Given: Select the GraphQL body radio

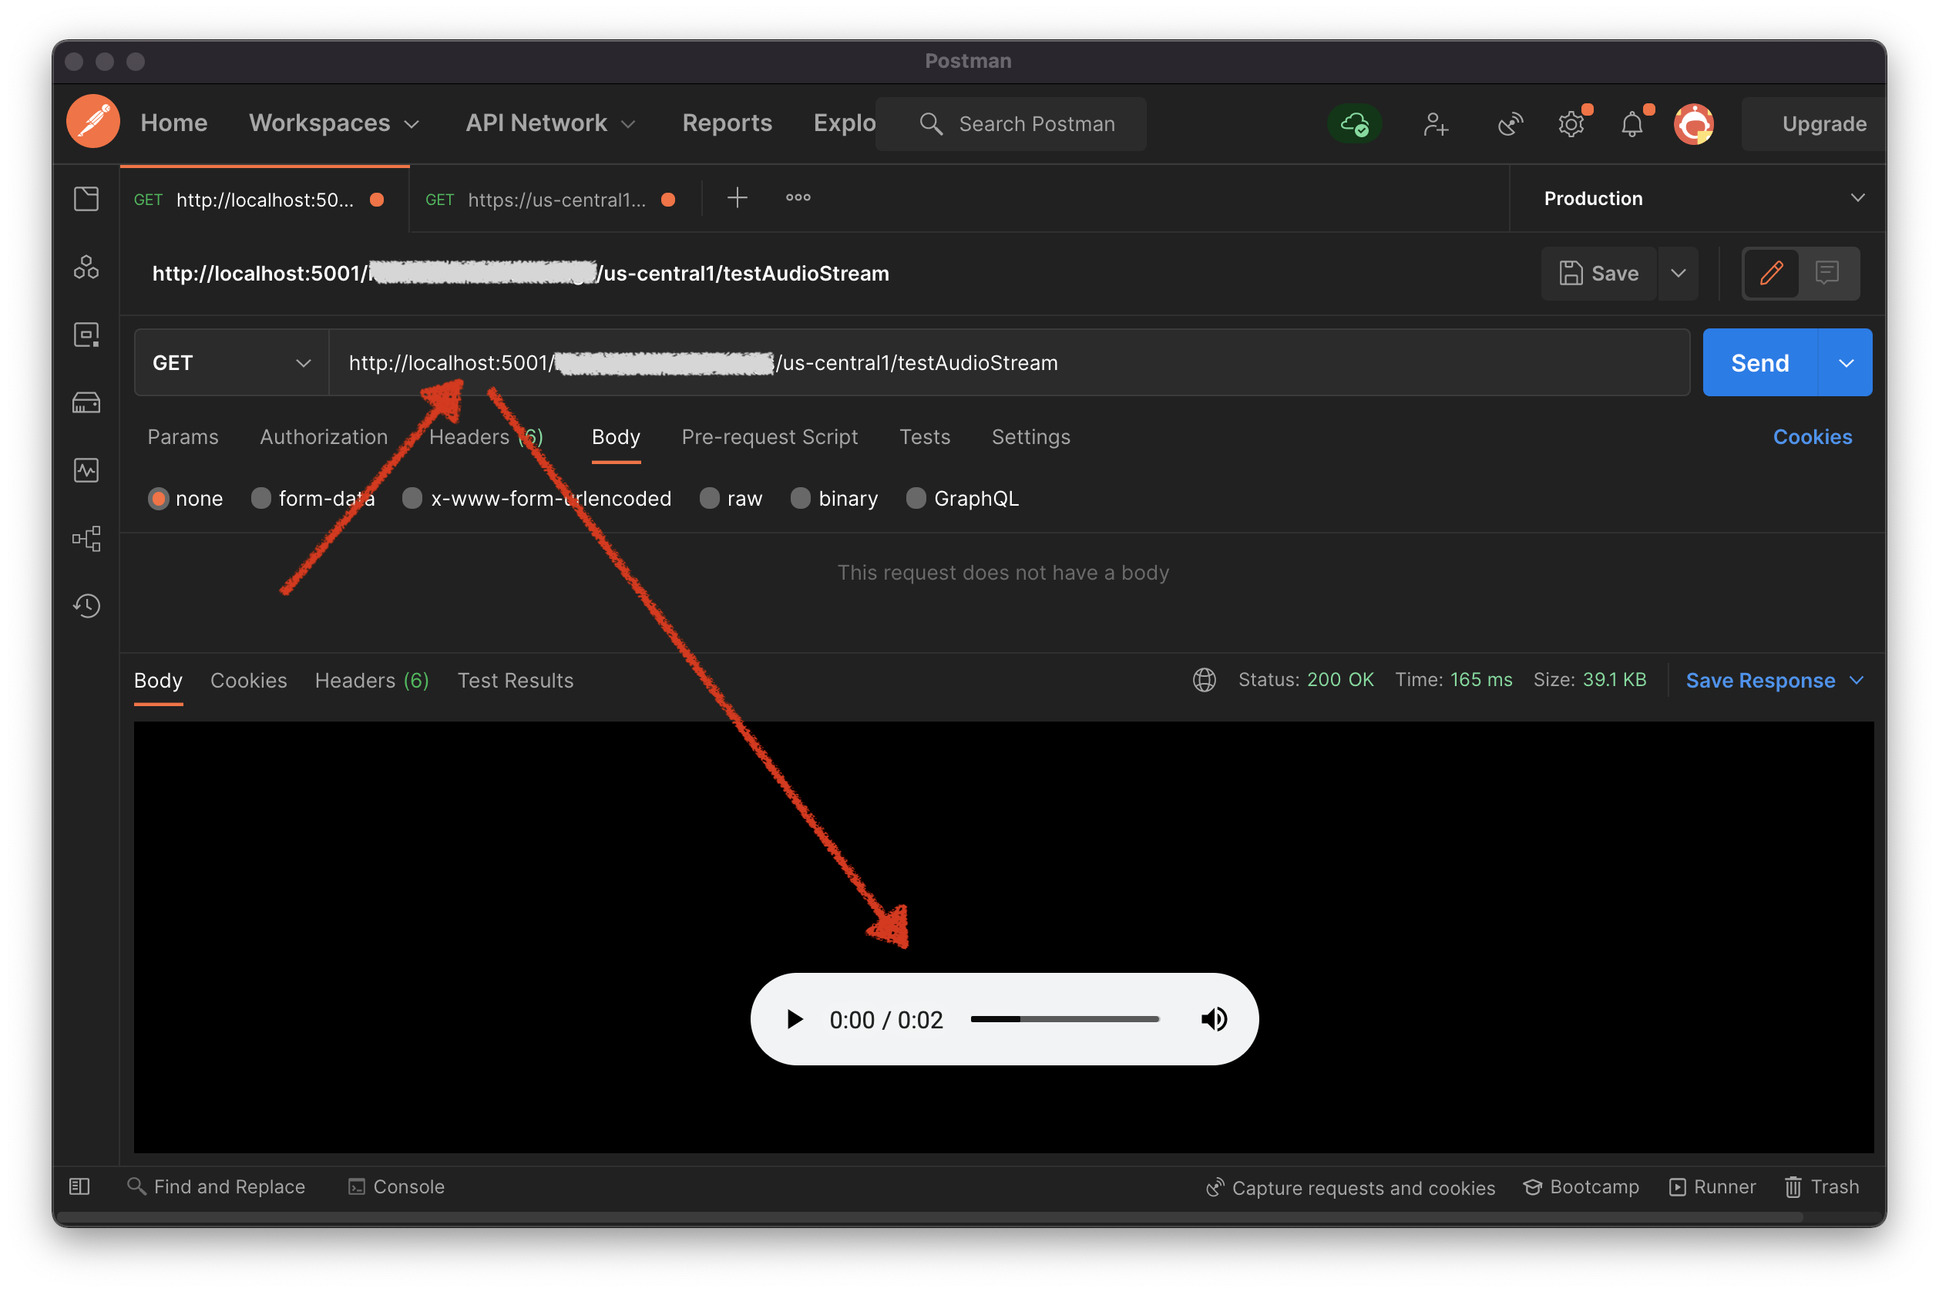Looking at the screenshot, I should point(916,499).
